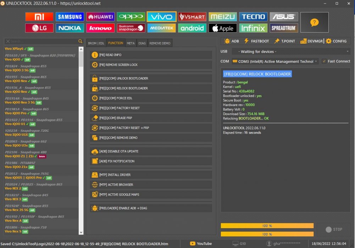Viewport: 355px width, 248px height.
Task: Select the Huawei brand logo
Action: point(100,17)
